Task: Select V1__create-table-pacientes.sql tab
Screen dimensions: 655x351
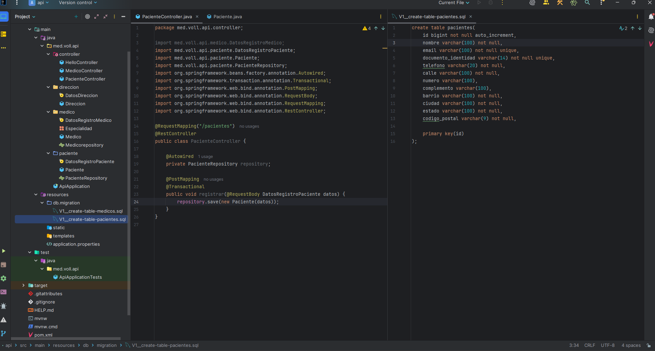Action: tap(432, 17)
